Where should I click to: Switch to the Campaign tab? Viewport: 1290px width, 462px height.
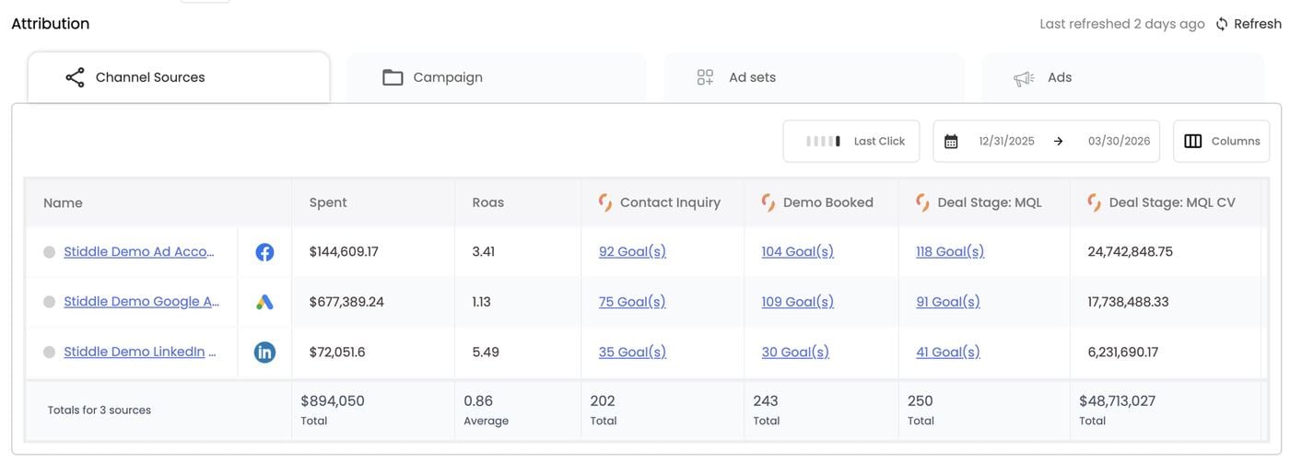click(x=497, y=77)
